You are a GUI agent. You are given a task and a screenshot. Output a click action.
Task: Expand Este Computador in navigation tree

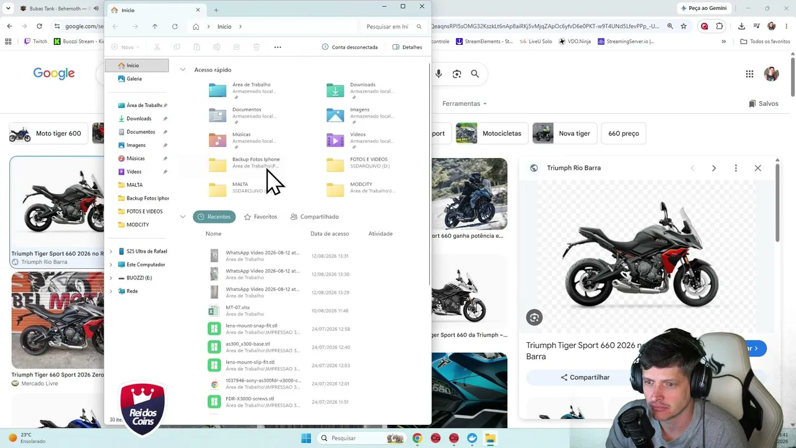point(111,264)
